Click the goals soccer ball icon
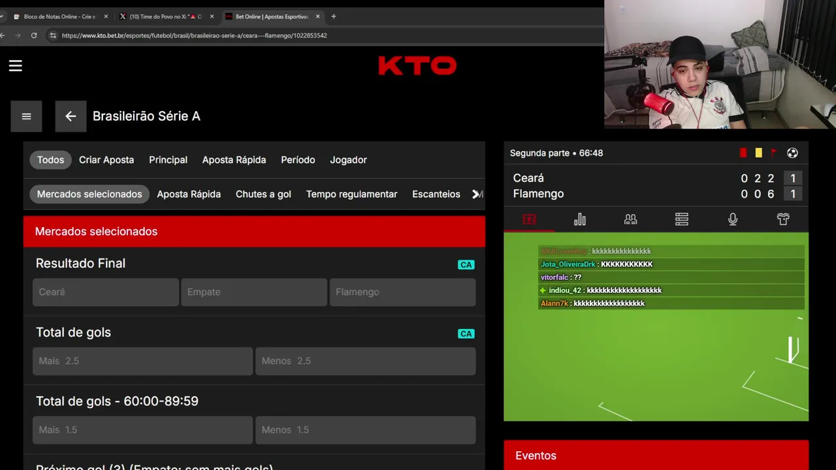Image resolution: width=836 pixels, height=470 pixels. coord(792,153)
